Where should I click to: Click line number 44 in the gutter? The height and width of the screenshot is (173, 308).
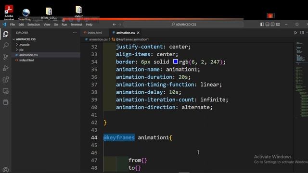pos(94,137)
